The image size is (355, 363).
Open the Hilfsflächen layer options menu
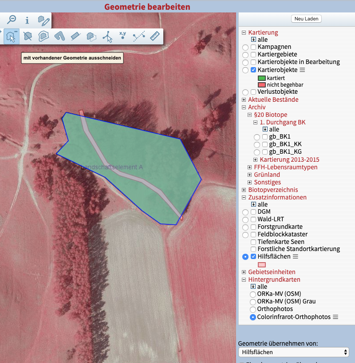point(296,257)
